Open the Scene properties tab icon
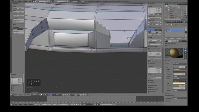Screen dimensions: 199x112 [173, 22]
